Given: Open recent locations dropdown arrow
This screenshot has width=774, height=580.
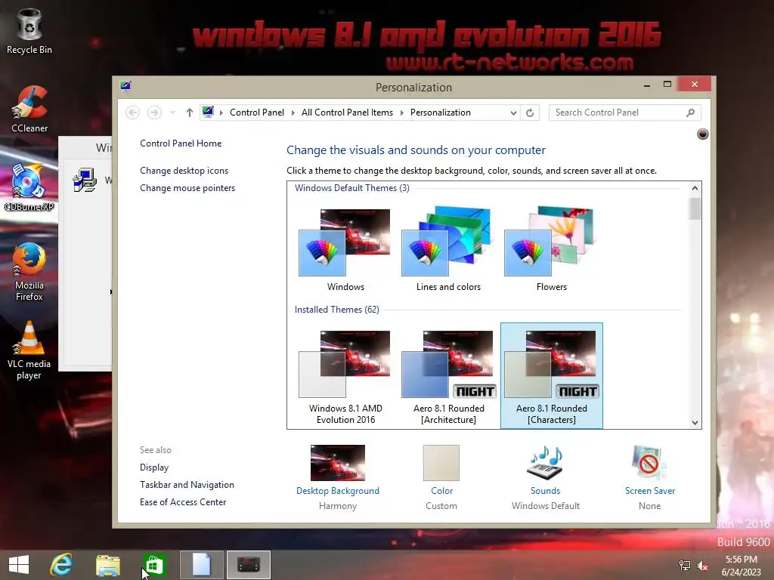Looking at the screenshot, I should 172,113.
